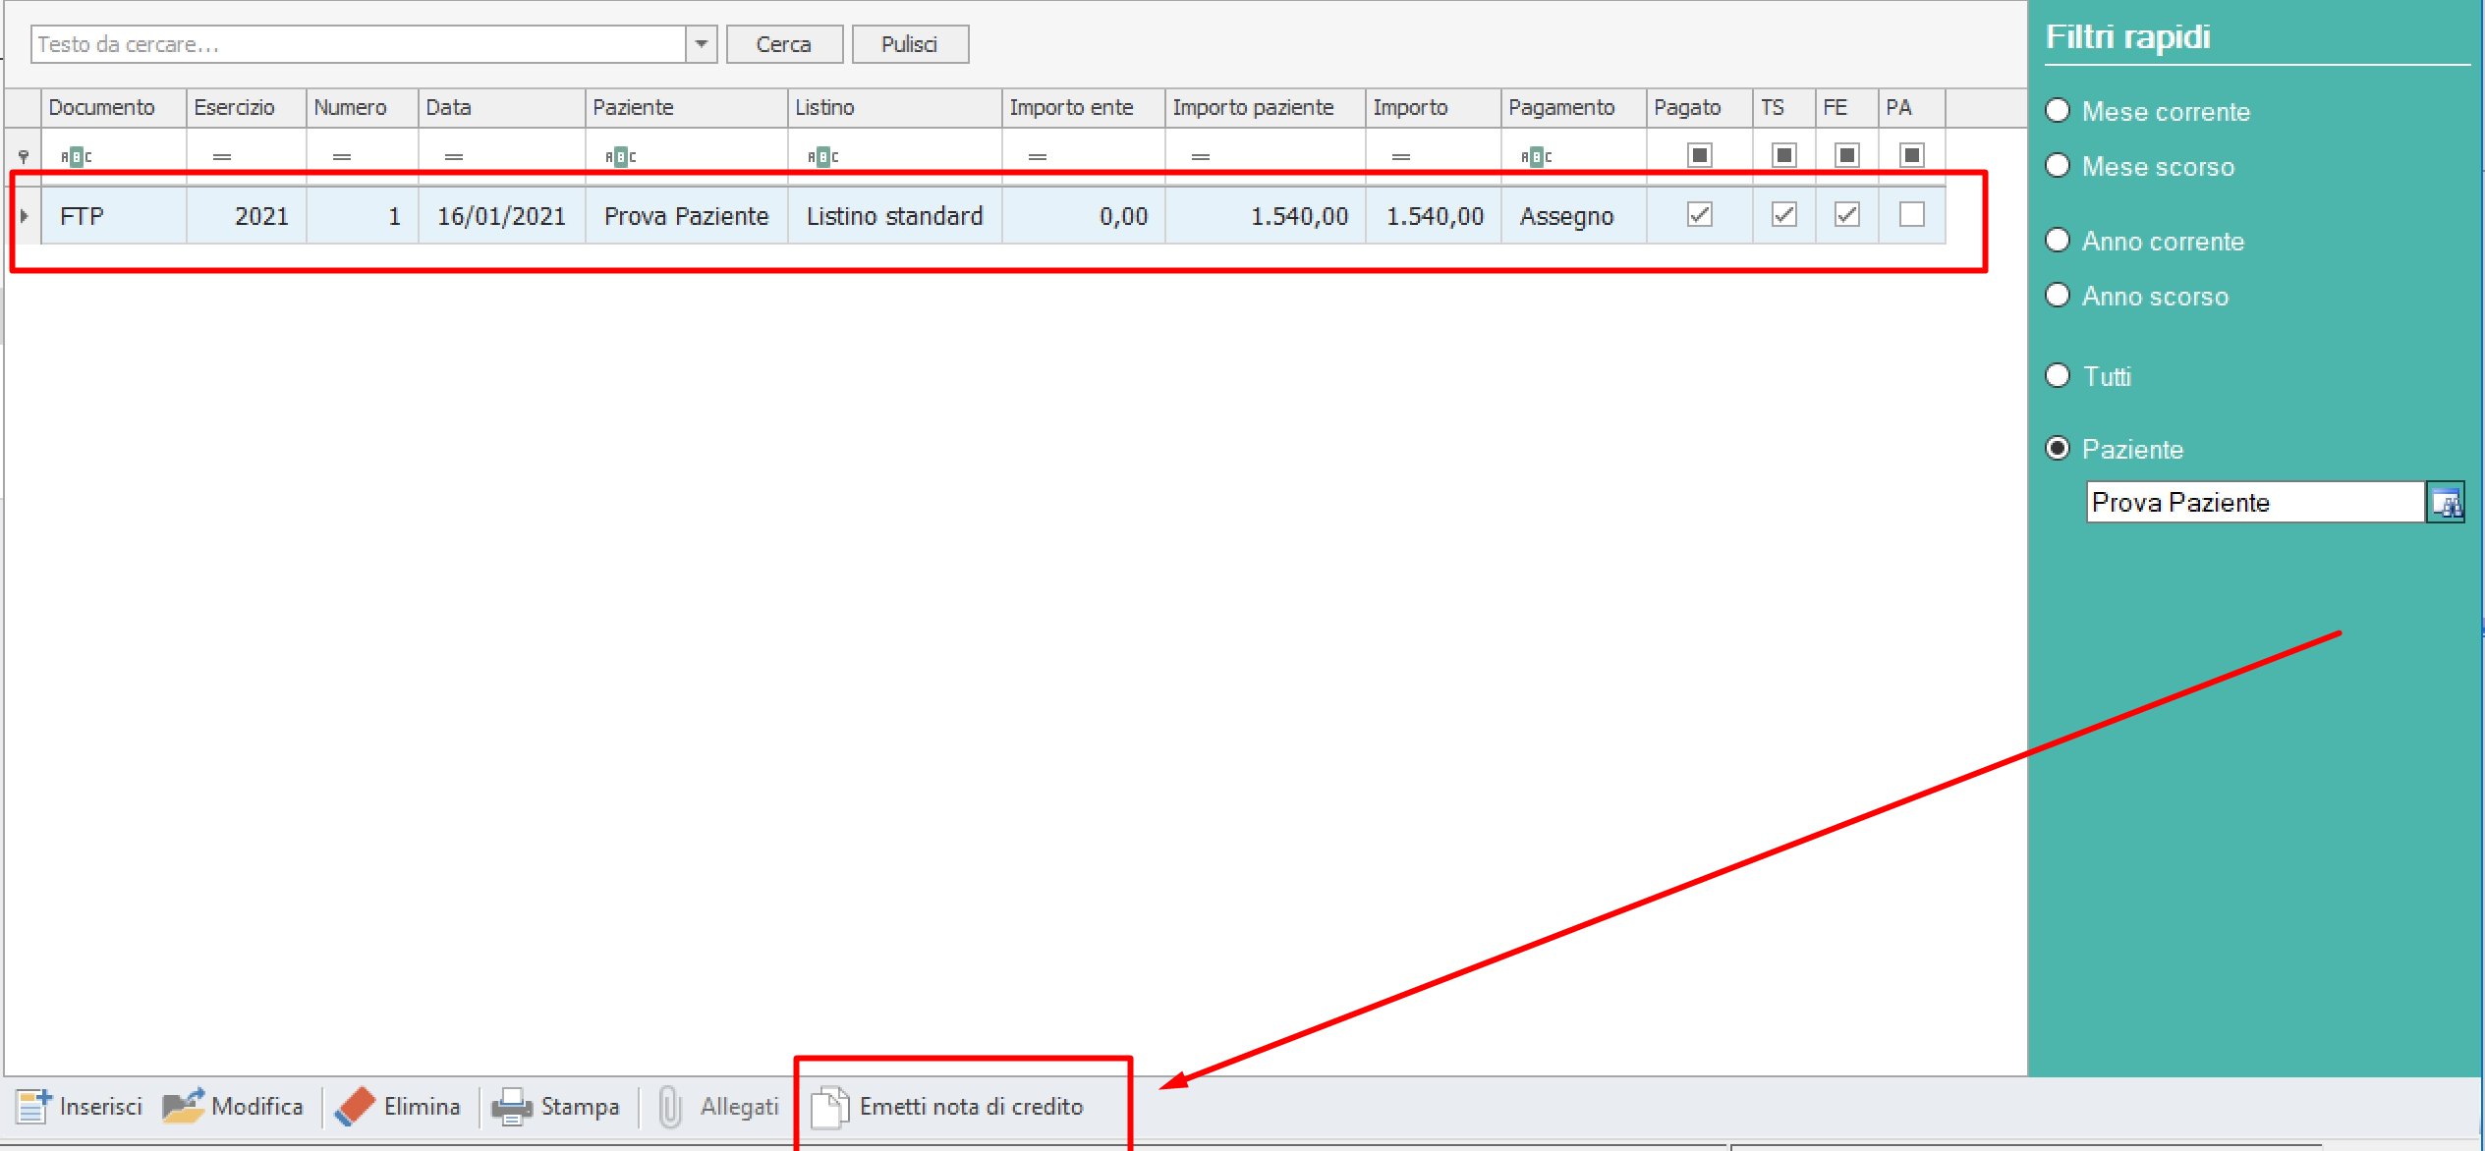Open Allegati paperclip attachments

tap(670, 1107)
